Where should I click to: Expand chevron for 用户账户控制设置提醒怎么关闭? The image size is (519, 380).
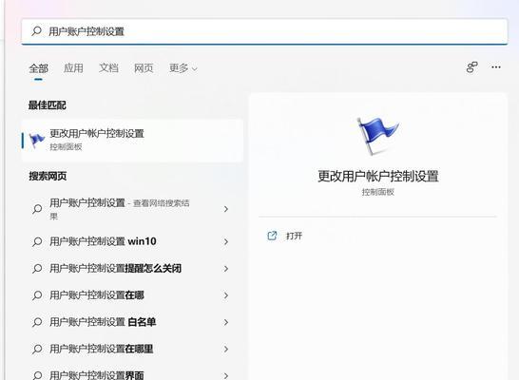[226, 269]
